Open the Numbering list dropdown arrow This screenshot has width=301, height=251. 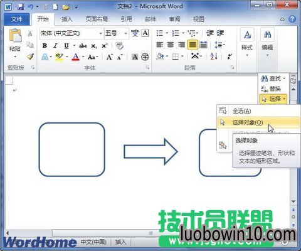183,33
